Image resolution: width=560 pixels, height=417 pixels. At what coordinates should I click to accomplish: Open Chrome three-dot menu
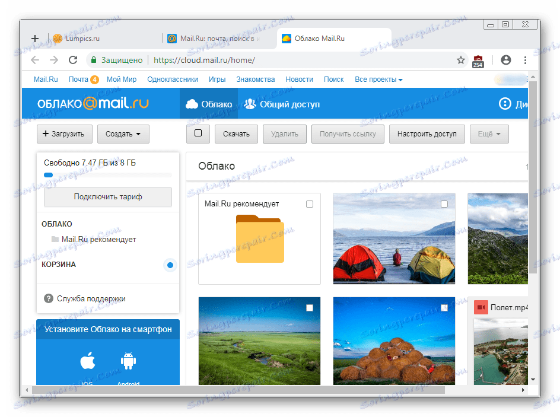[525, 60]
